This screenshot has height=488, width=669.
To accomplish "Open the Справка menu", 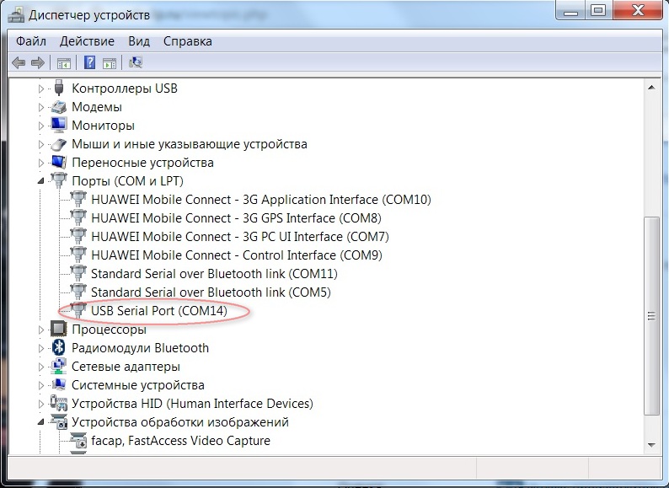I will coord(187,41).
